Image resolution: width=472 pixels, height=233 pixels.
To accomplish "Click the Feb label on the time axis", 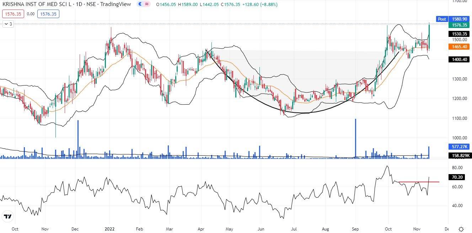I will coord(139,229).
